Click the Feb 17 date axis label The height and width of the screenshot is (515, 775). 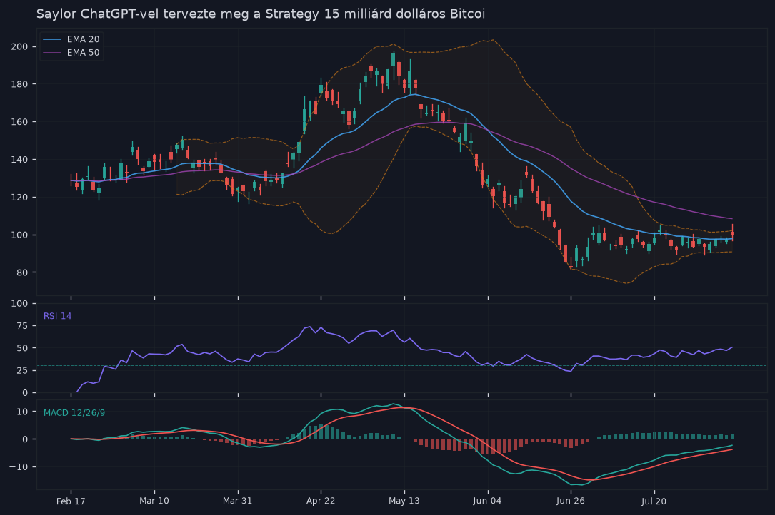point(71,501)
